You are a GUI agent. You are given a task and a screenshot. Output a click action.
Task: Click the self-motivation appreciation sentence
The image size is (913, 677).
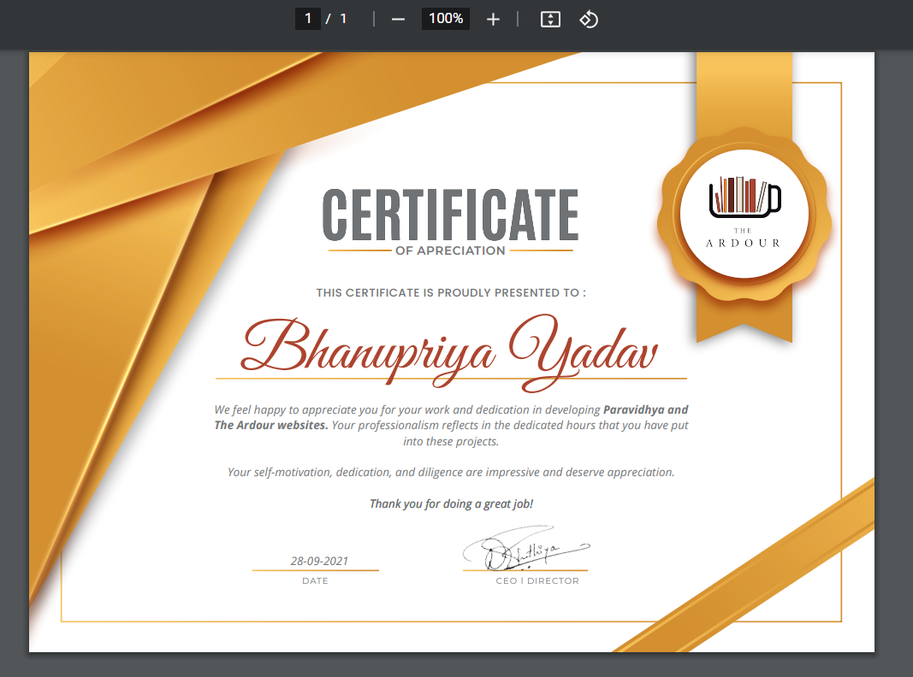click(451, 471)
